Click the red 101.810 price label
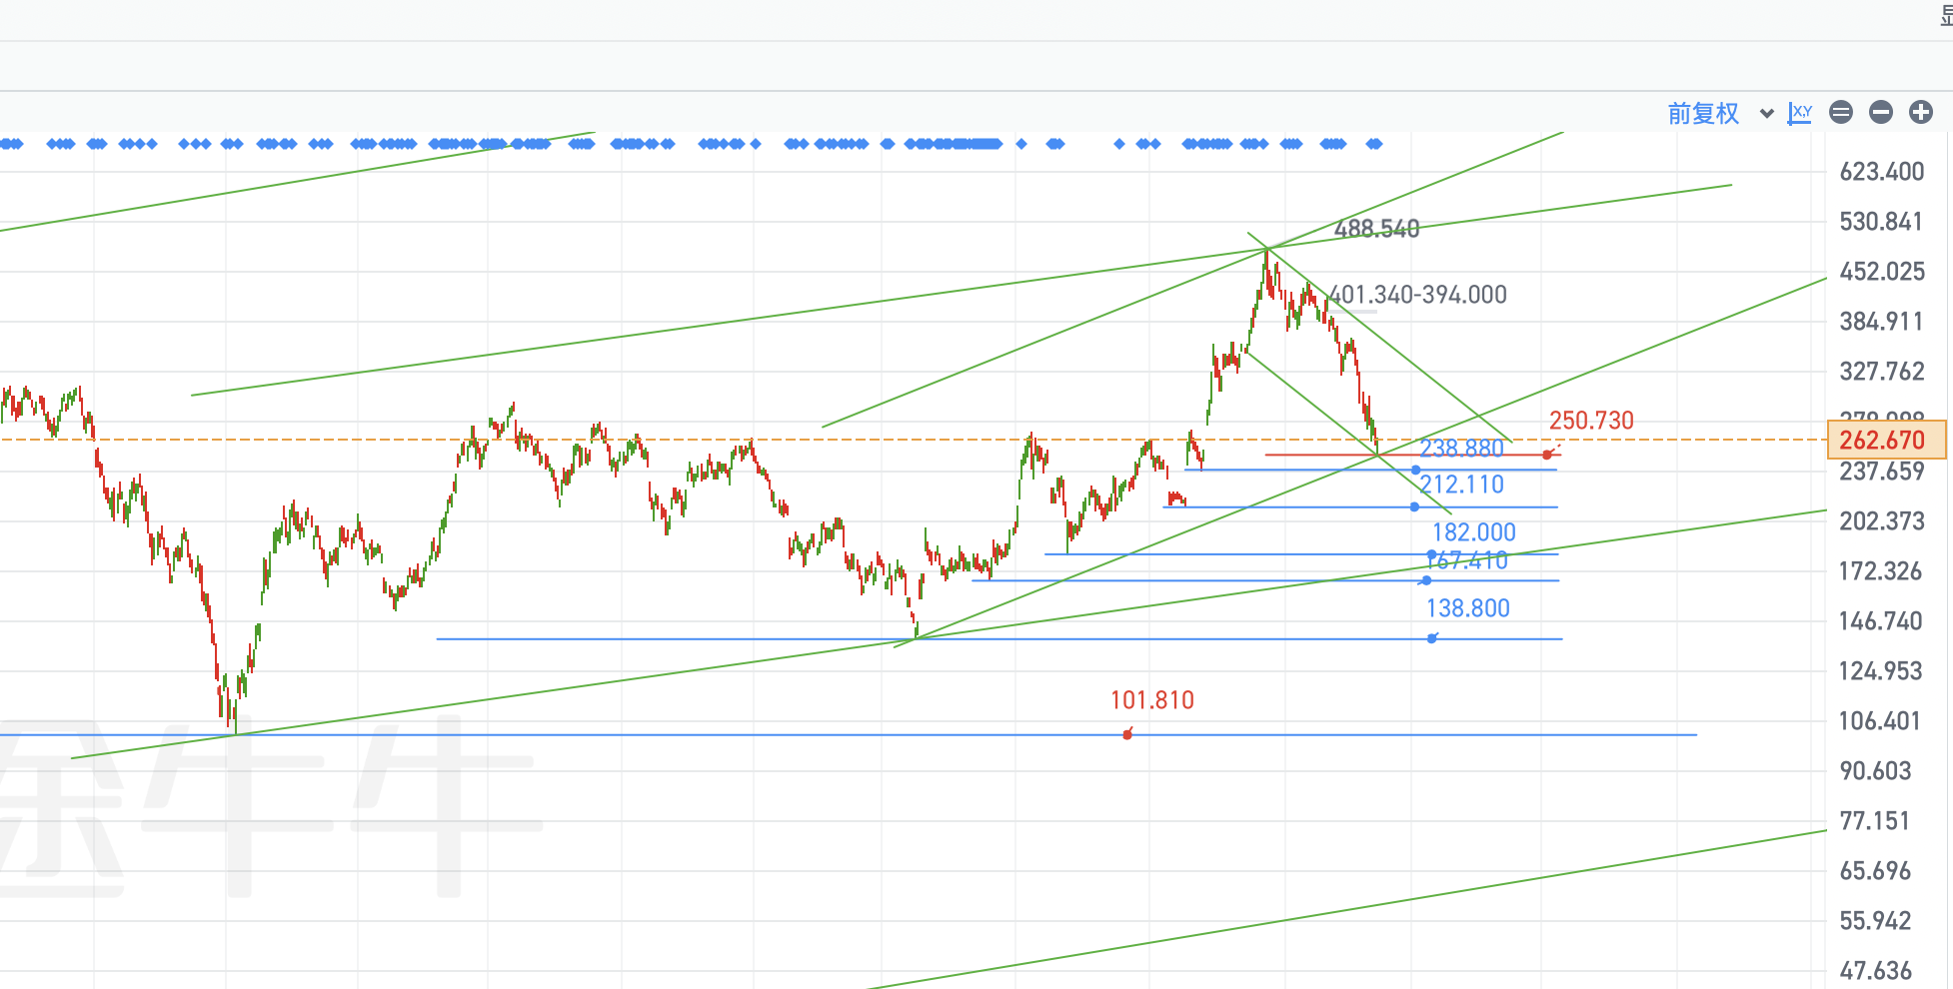Image resolution: width=1953 pixels, height=989 pixels. 1152,700
